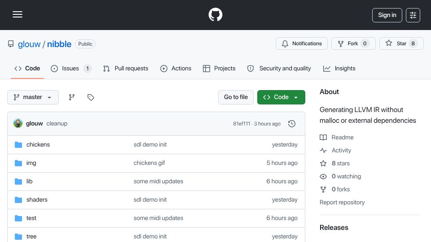The image size is (431, 242).
Task: Fork the repository
Action: [353, 43]
